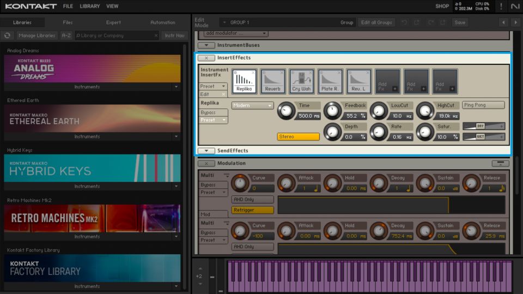Click the Manage Libraries button
The width and height of the screenshot is (523, 294).
37,35
